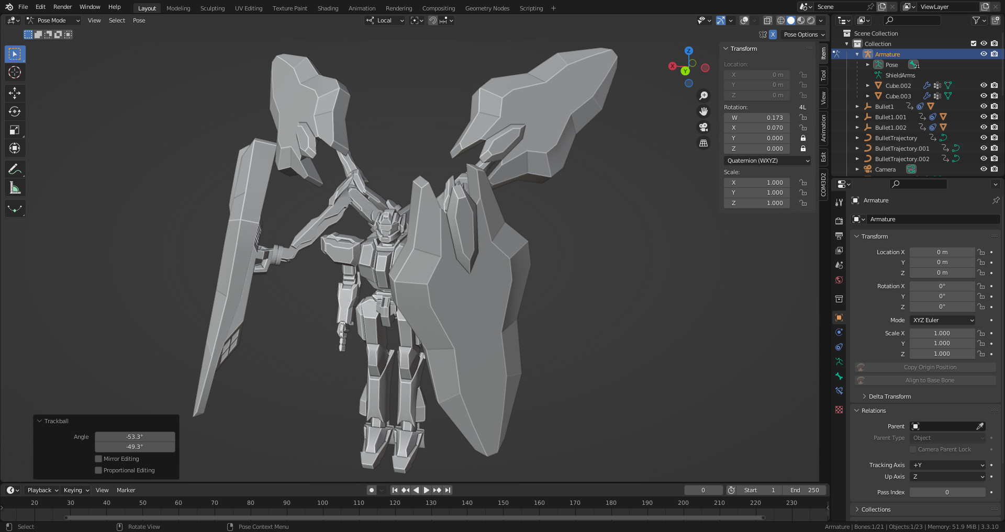Switch perspective/orthographic grid icon
The width and height of the screenshot is (1005, 532).
[703, 143]
